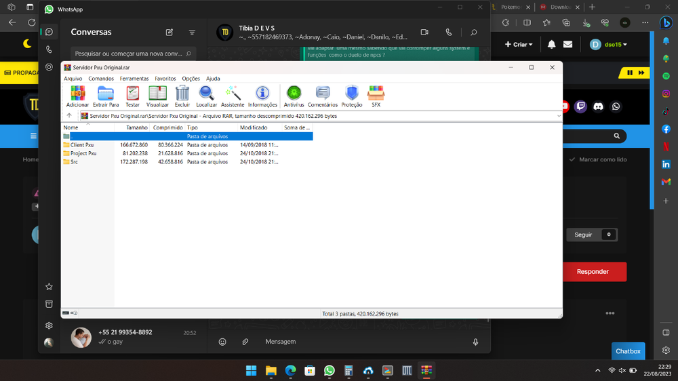The height and width of the screenshot is (381, 678).
Task: Pause the announcement ticker
Action: point(630,73)
